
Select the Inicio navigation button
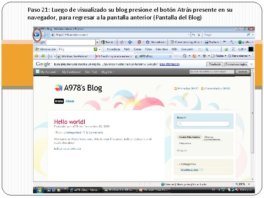pyautogui.click(x=59, y=101)
